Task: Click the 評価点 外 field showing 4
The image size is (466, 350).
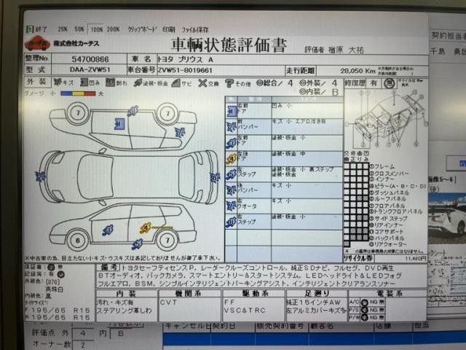Action: point(83,333)
